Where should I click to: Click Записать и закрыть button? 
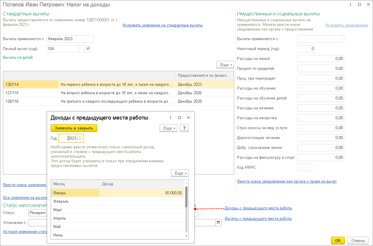(74, 128)
